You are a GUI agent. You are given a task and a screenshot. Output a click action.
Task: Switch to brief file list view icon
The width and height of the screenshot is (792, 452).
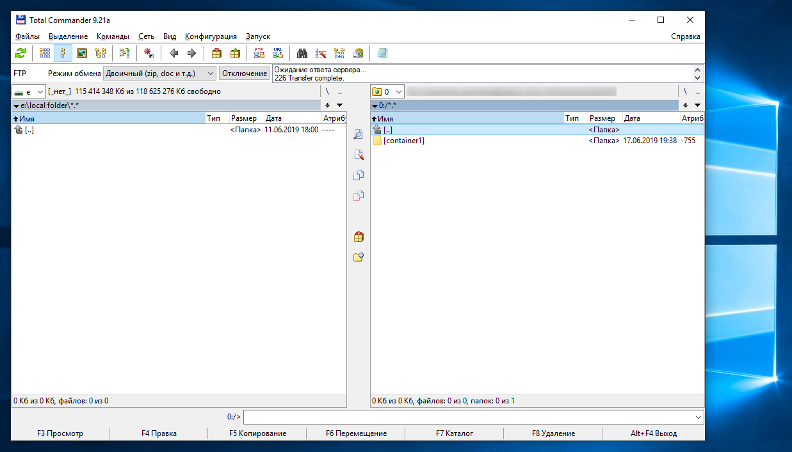click(45, 53)
